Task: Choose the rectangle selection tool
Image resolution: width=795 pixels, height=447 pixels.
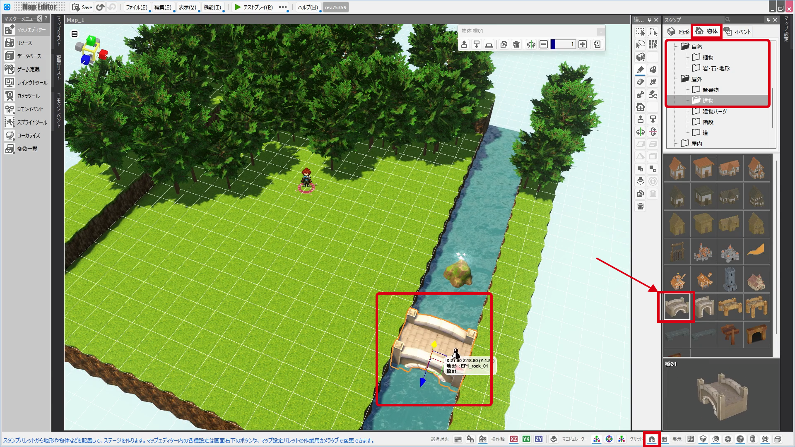Action: click(x=640, y=32)
